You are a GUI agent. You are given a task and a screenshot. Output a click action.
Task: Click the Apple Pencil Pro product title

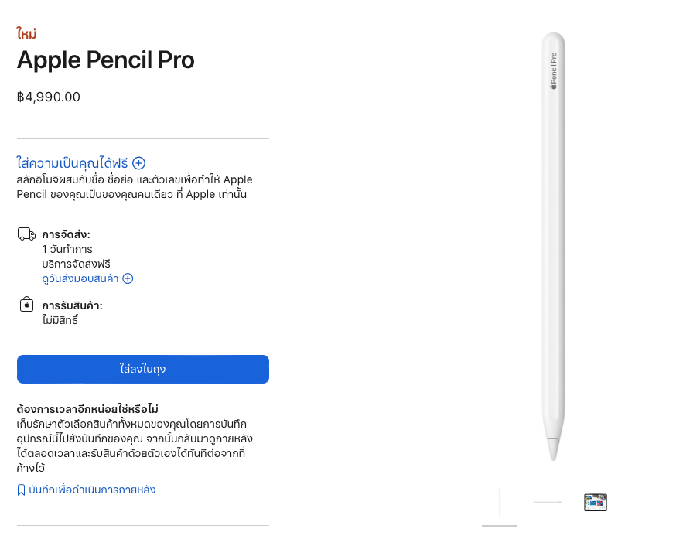pos(105,60)
